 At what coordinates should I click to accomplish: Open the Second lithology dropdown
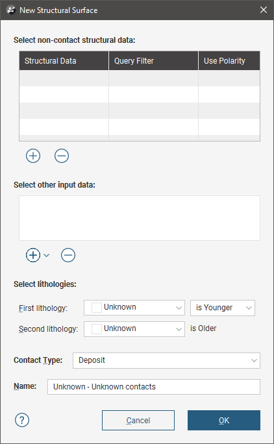(x=134, y=329)
